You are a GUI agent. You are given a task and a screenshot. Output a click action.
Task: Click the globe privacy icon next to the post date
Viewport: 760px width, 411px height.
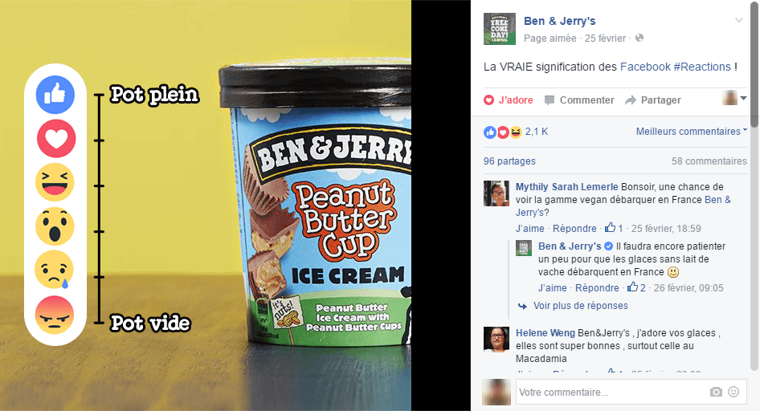[639, 38]
